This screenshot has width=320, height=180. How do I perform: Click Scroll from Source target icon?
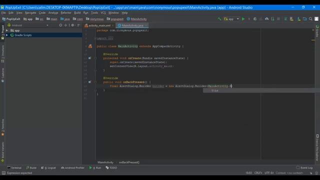[x=60, y=25]
